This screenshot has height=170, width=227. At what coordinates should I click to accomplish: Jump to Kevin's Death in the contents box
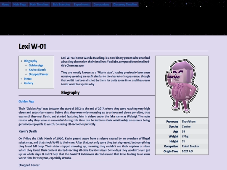[x=37, y=70]
